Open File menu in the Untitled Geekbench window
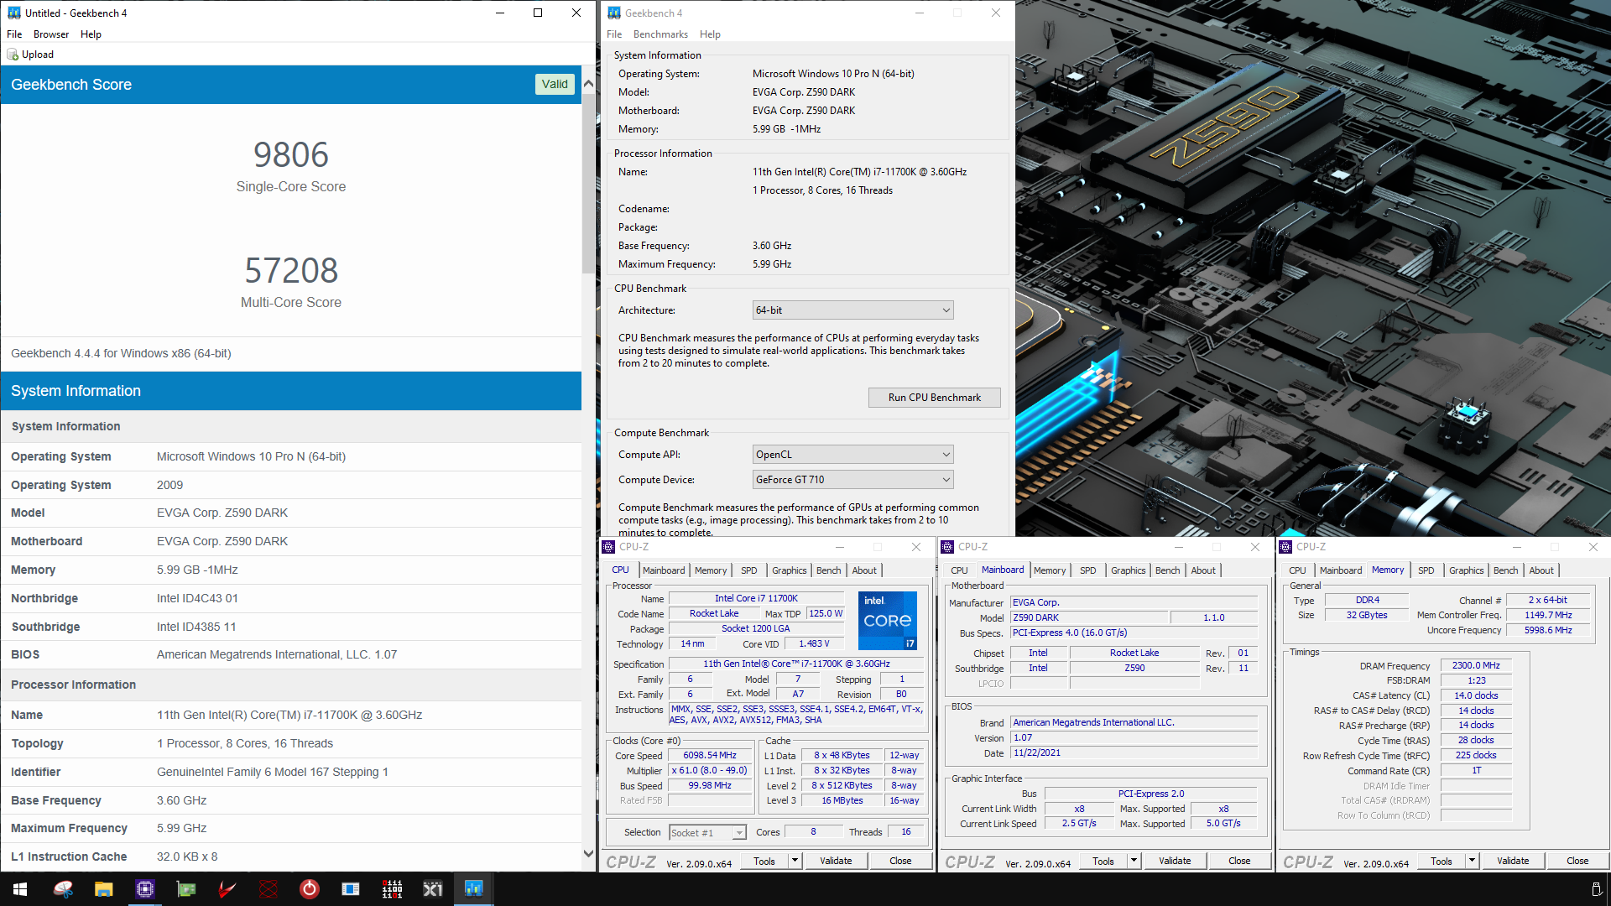The height and width of the screenshot is (906, 1611). coord(14,34)
